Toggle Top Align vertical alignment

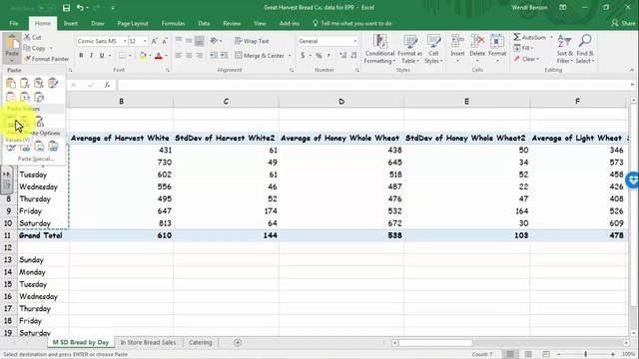[x=179, y=41]
